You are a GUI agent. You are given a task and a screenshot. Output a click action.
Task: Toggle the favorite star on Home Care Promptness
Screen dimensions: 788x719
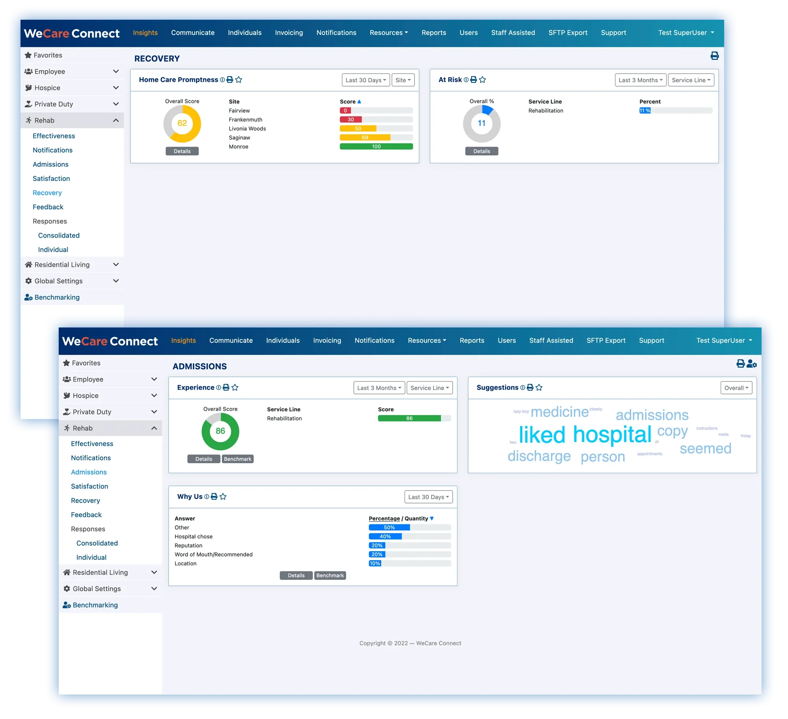[239, 80]
